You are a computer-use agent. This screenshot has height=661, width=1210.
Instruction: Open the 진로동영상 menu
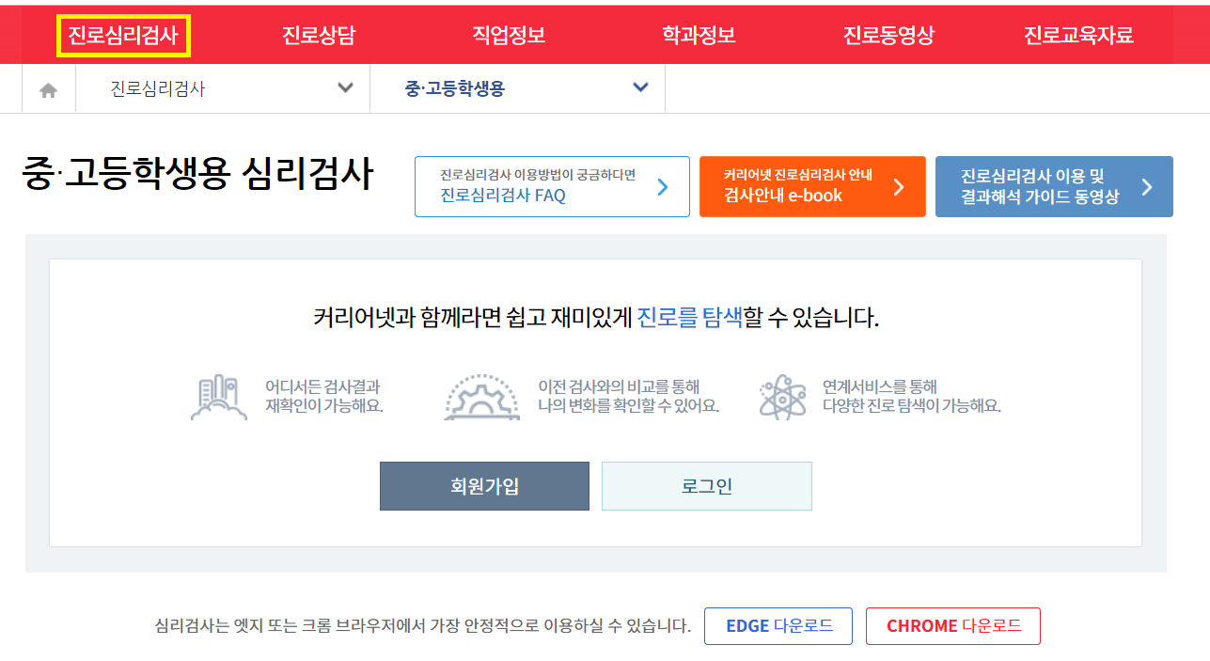point(888,34)
